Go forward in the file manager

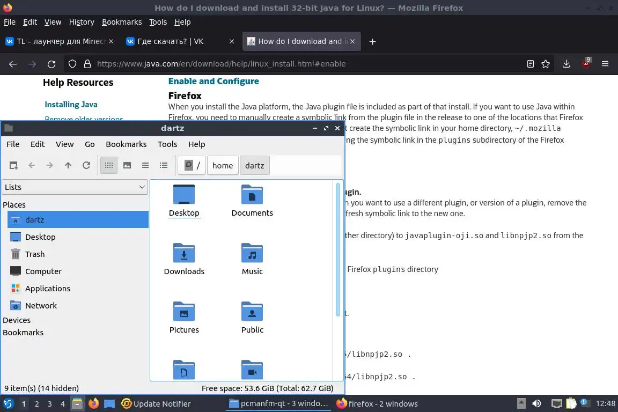[50, 166]
